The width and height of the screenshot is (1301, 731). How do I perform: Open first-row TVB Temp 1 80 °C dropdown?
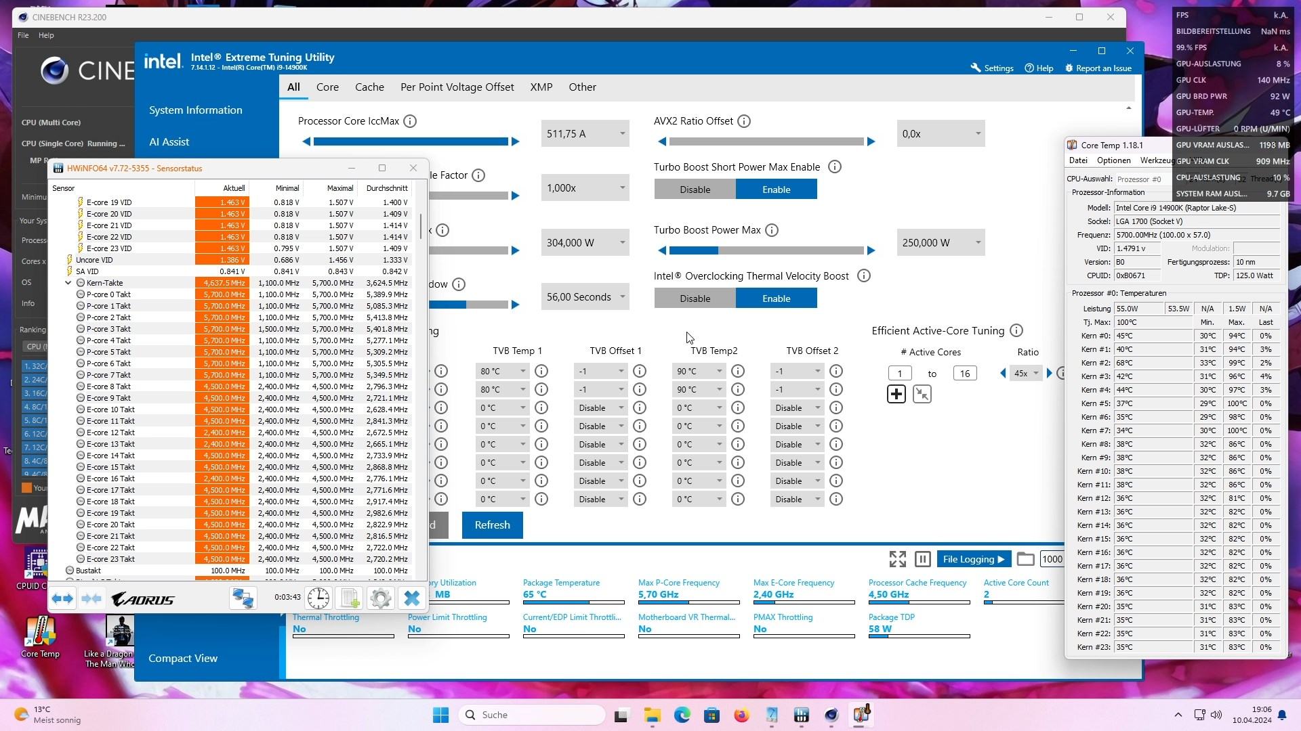click(502, 372)
